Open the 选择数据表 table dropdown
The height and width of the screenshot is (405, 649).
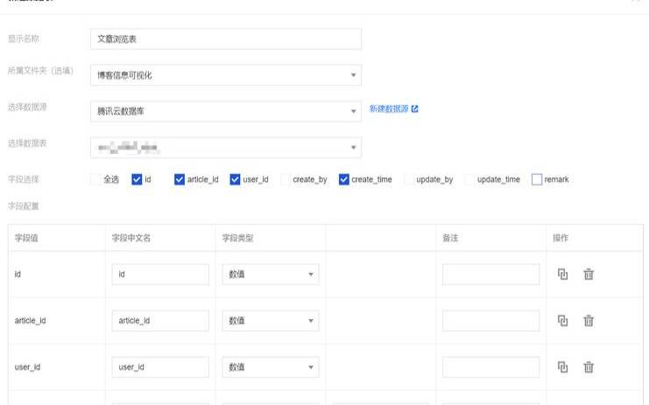[x=226, y=148]
